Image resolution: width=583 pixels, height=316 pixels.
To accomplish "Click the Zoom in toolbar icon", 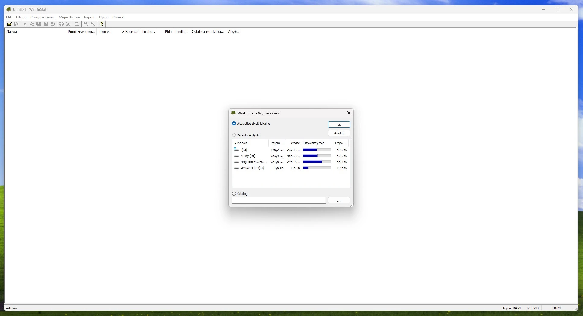I will click(86, 24).
